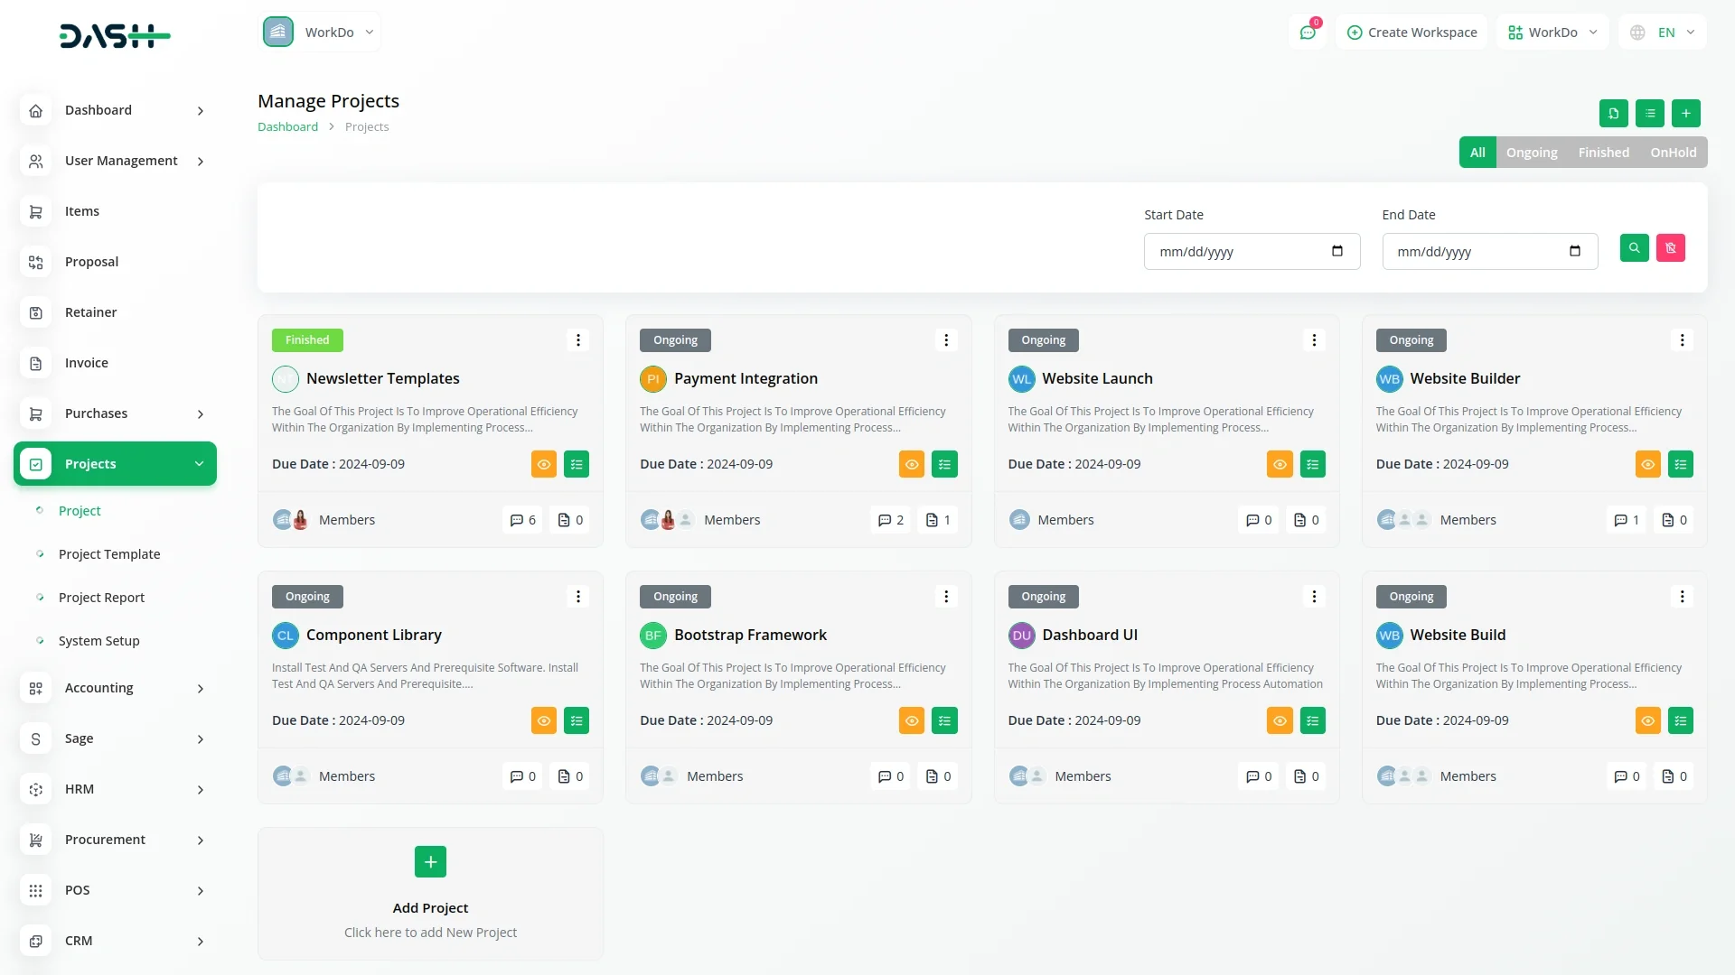The height and width of the screenshot is (975, 1735).
Task: Select the Ongoing filter tab
Action: 1532,153
